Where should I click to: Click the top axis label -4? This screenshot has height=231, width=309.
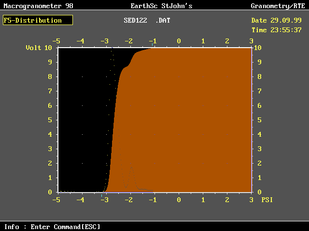81,41
